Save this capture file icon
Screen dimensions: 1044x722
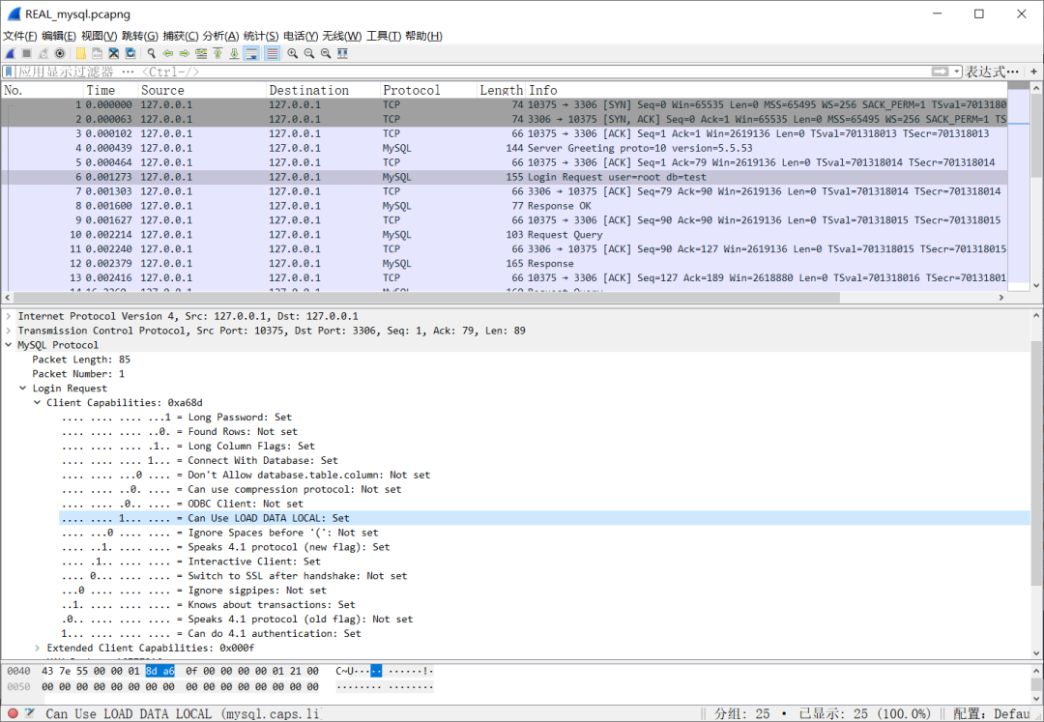click(98, 54)
